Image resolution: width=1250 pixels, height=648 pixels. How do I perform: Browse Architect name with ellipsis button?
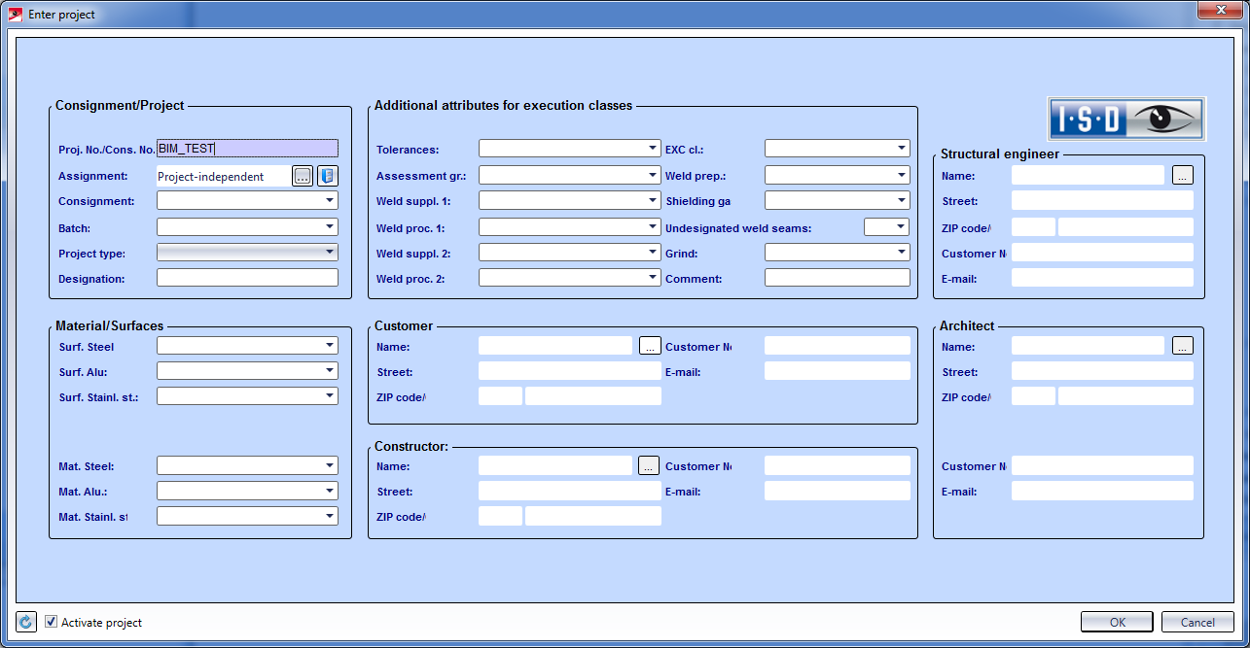1182,346
